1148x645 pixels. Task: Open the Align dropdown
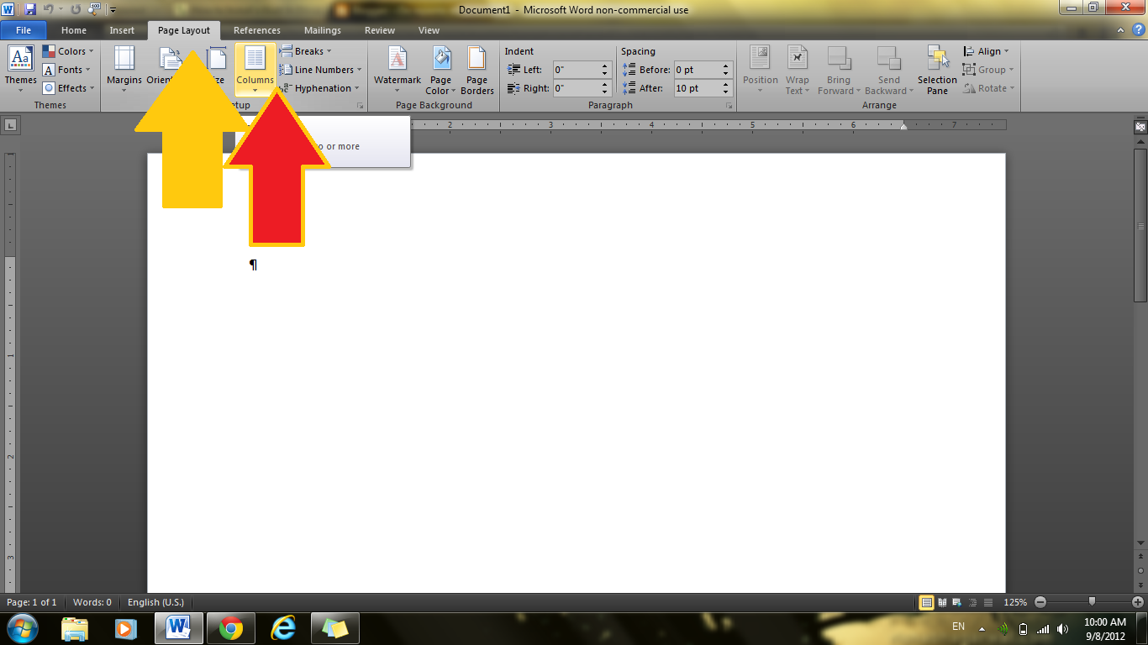coord(987,51)
